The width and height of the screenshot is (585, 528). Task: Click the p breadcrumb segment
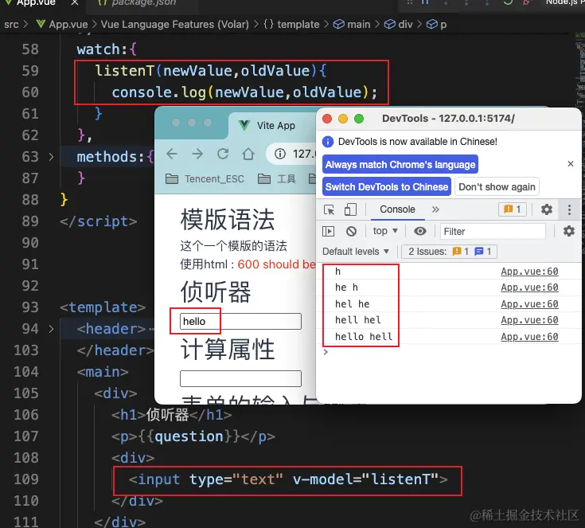point(436,25)
